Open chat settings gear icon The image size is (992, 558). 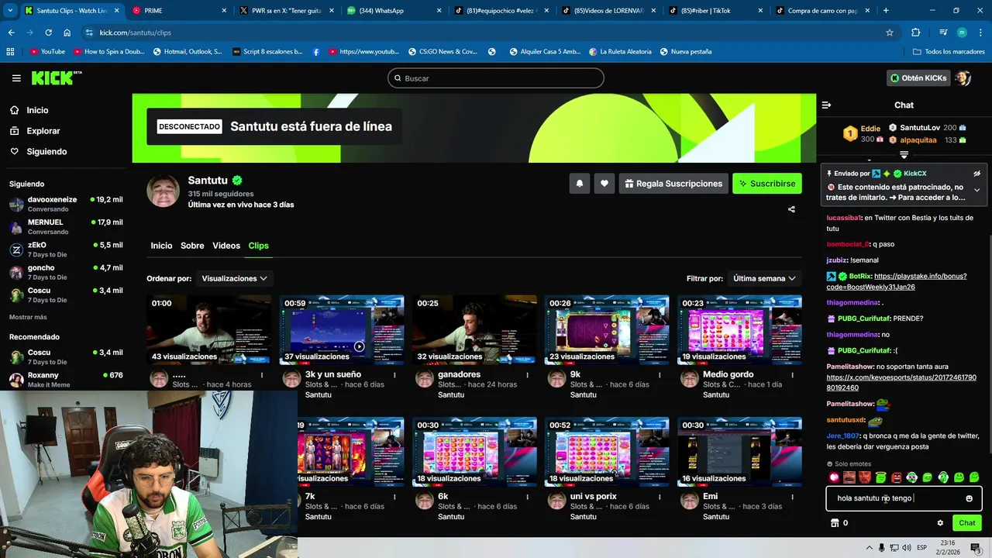[940, 523]
